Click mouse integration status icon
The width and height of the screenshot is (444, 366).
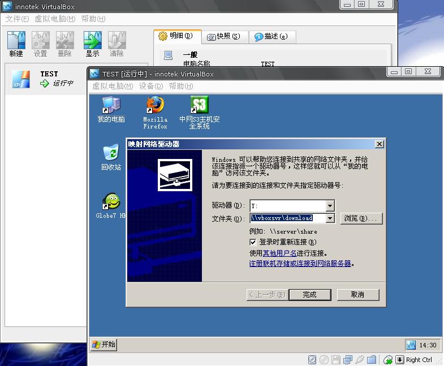point(388,360)
